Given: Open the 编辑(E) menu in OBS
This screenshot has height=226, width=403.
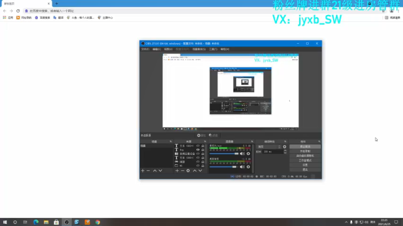Looking at the screenshot, I should tap(157, 49).
